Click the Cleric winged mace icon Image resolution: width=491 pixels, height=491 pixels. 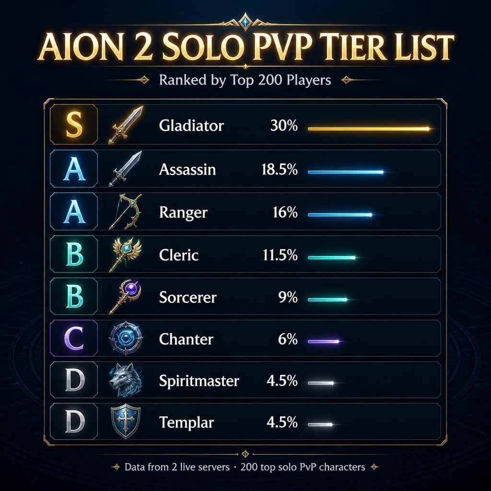[x=126, y=254]
